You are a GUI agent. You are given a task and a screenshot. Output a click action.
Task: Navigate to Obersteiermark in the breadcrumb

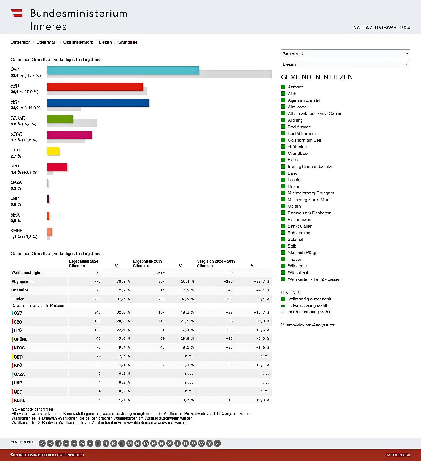[x=78, y=42]
